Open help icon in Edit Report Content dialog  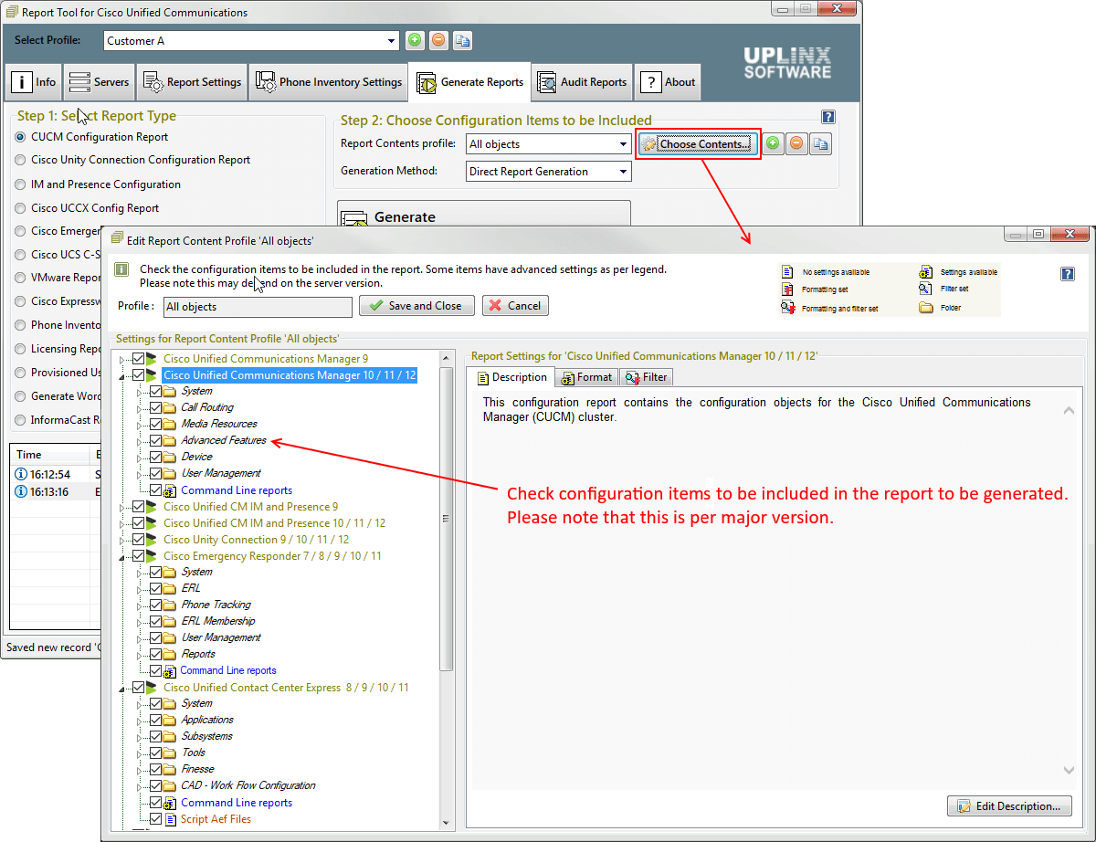[1068, 274]
